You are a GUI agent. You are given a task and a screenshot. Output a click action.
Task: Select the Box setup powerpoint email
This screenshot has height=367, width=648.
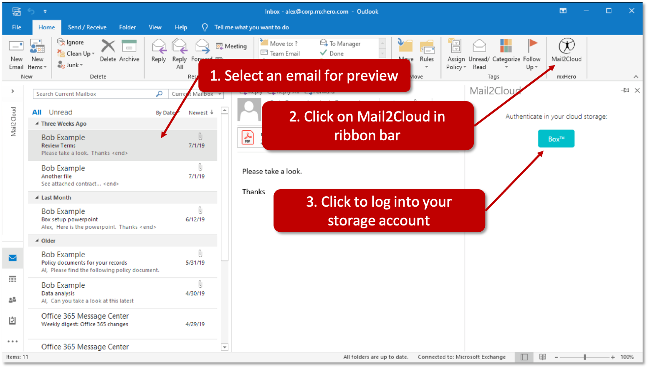tap(122, 219)
